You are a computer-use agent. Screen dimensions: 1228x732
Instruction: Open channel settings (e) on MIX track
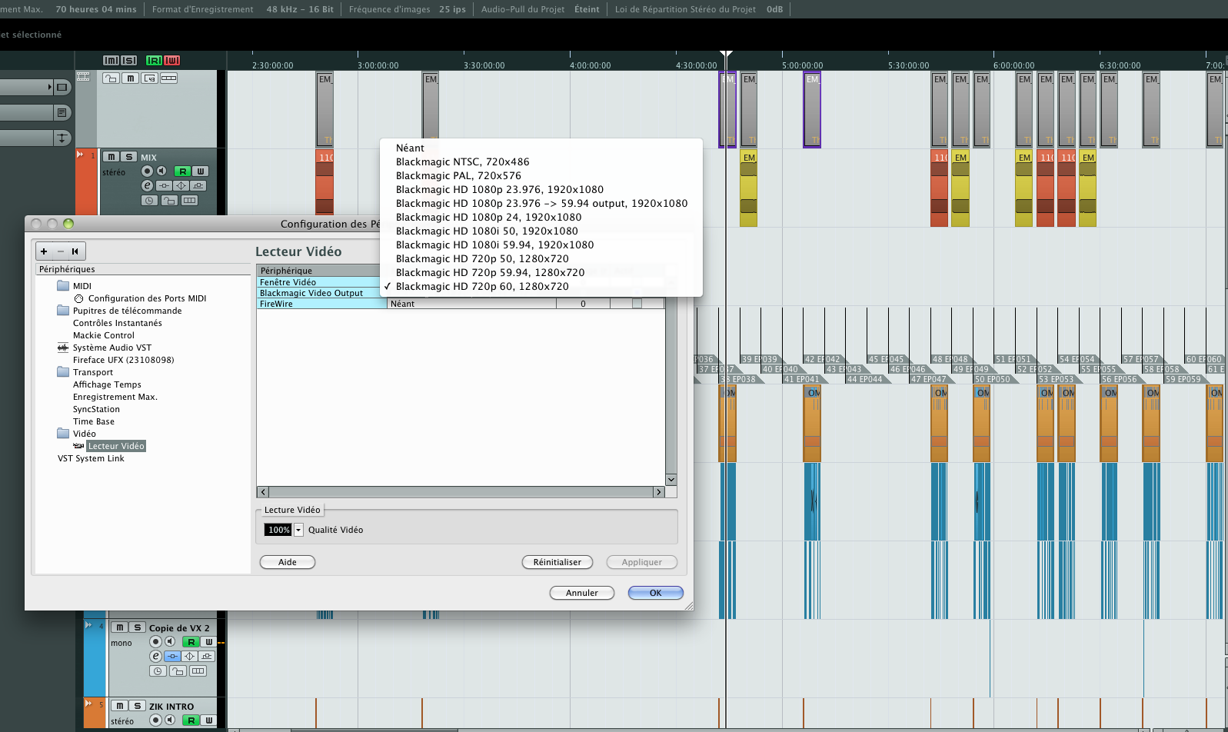147,185
